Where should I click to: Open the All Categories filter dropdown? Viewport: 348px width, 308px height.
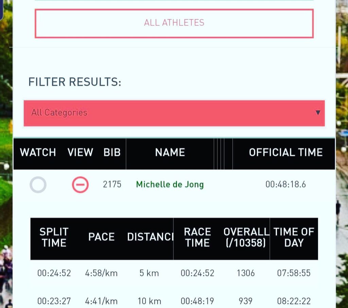(x=174, y=113)
